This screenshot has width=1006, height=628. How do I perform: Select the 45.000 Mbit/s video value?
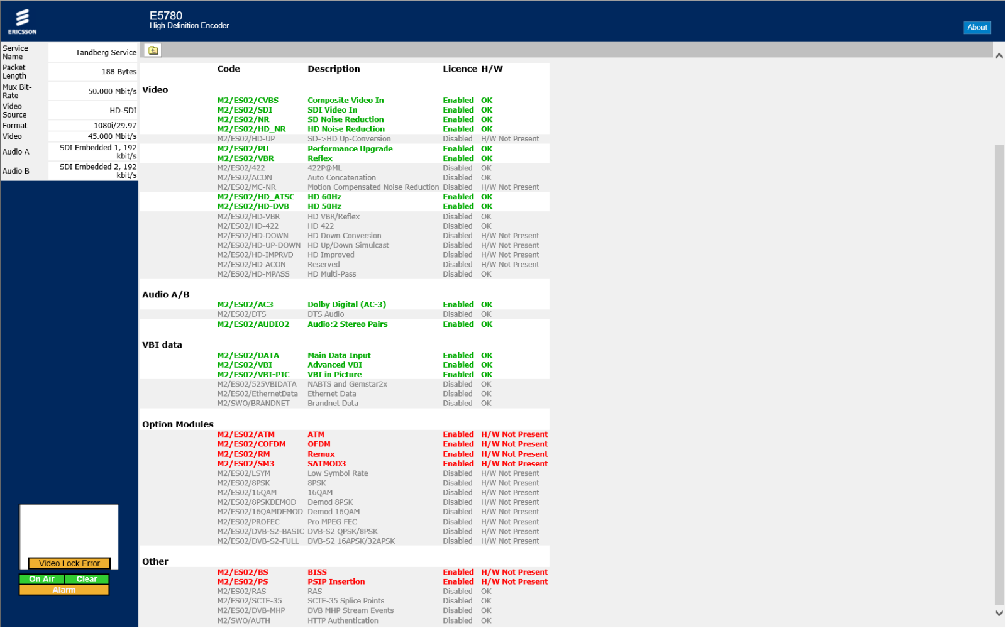click(112, 136)
